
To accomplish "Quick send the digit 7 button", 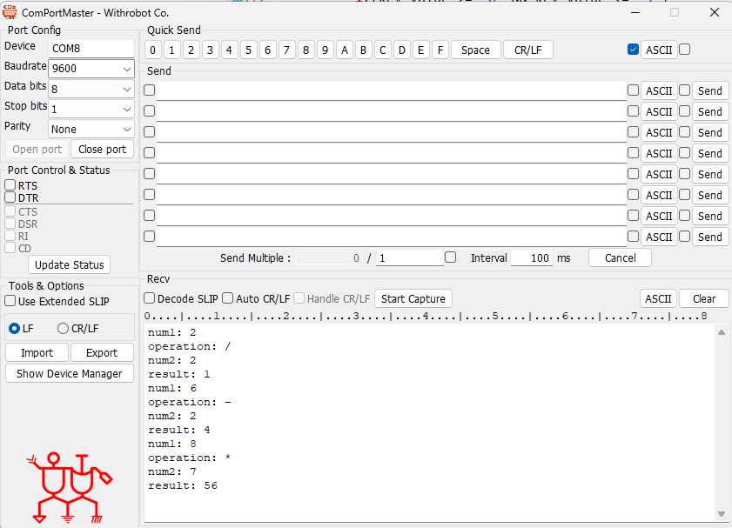I will pos(286,50).
